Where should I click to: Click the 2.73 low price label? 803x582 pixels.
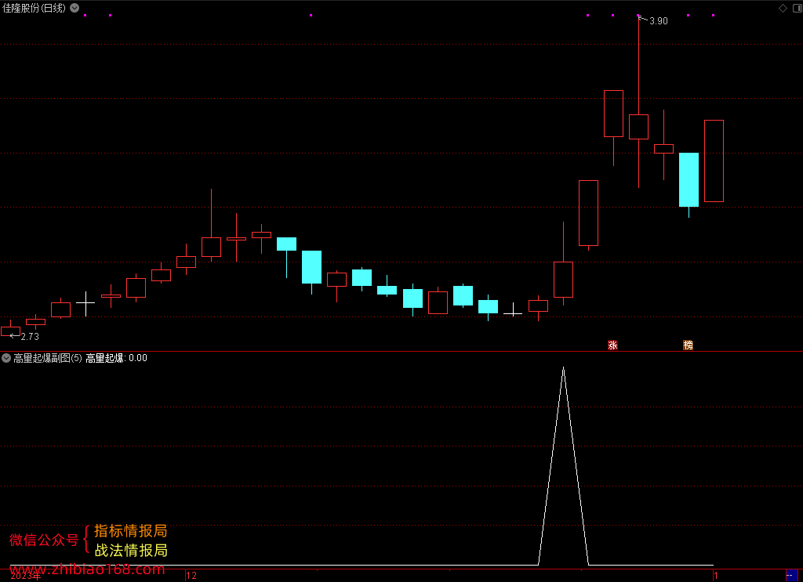click(30, 337)
